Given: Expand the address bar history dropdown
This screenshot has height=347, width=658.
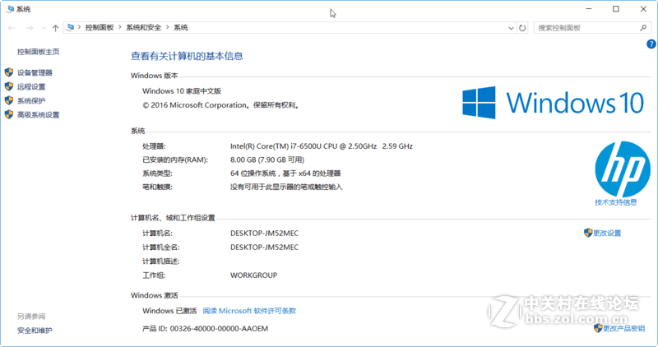Looking at the screenshot, I should pos(511,28).
